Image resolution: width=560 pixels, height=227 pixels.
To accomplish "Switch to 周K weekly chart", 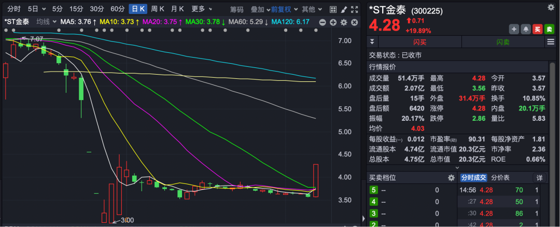I will point(158,9).
